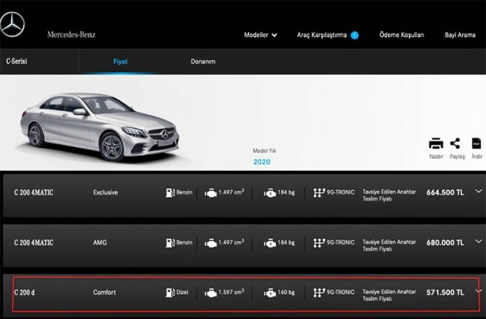Select the Exclusive trim label
This screenshot has height=319, width=486.
(105, 193)
